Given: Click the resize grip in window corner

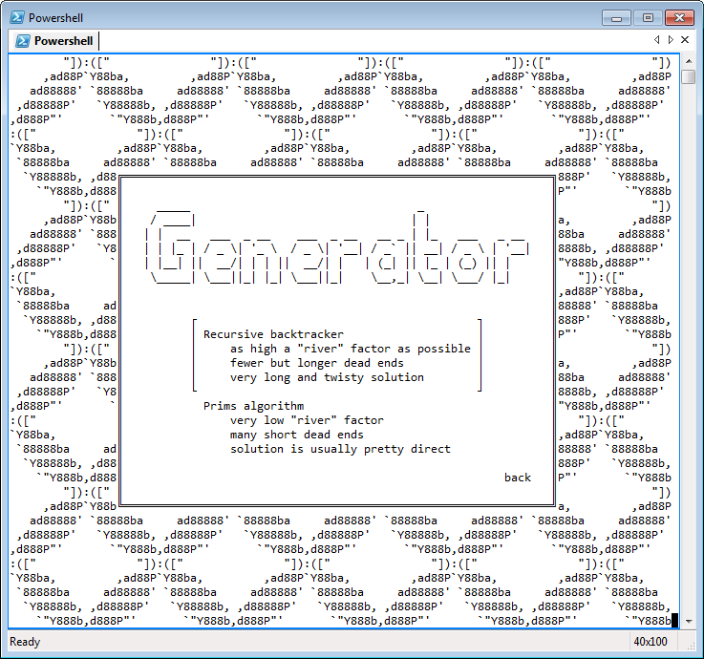Looking at the screenshot, I should coord(693,648).
